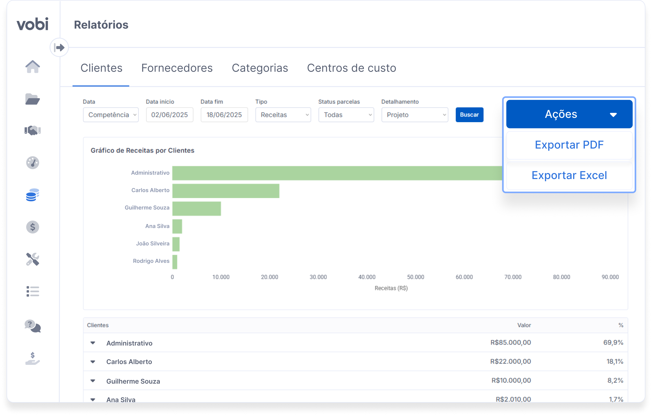Expand the Carlos Alberto table row
This screenshot has height=416, width=652.
[x=93, y=362]
